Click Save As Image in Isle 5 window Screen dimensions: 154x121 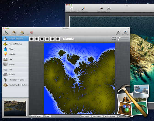(x=101, y=9)
